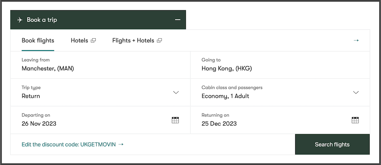Screen dimensions: 381x165
Task: Click the Search flights button
Action: [x=332, y=144]
